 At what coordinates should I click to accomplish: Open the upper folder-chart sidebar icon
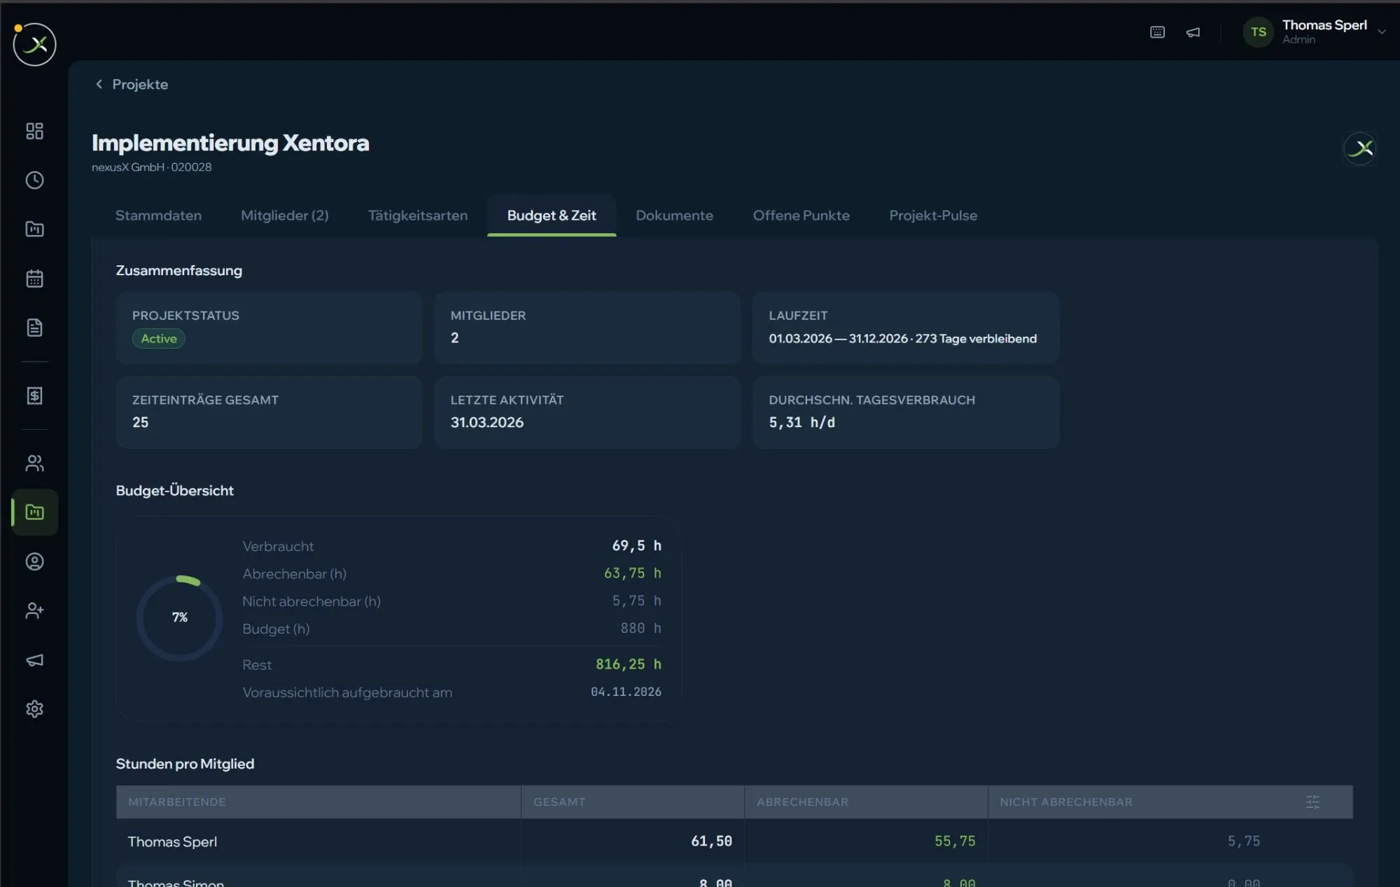click(x=34, y=229)
